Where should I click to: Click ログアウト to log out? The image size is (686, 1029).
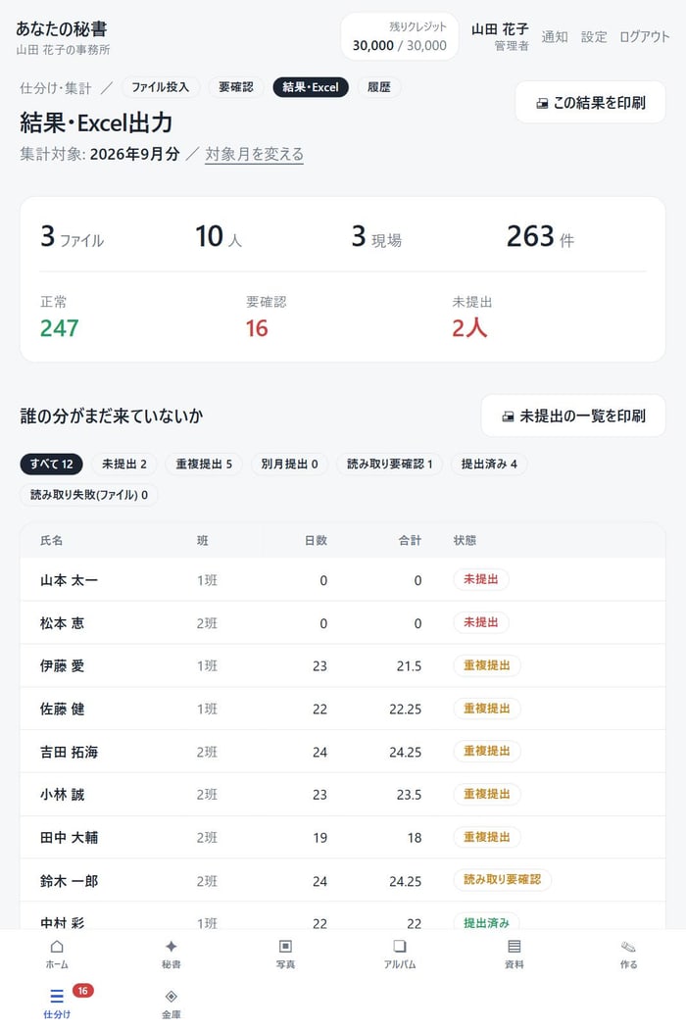tap(645, 37)
